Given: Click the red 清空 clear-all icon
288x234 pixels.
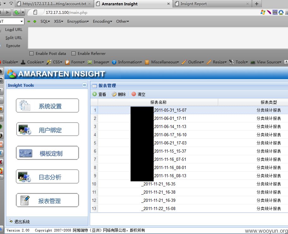Looking at the screenshot, I should pos(134,94).
